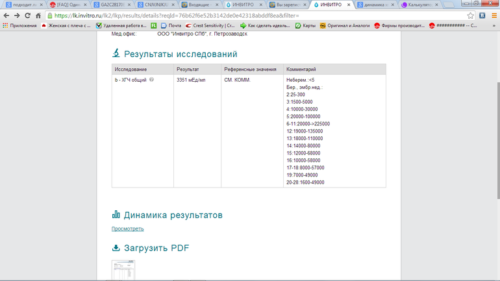Click the help icon beside b-ХГЧ общий
500x281 pixels.
click(x=151, y=80)
